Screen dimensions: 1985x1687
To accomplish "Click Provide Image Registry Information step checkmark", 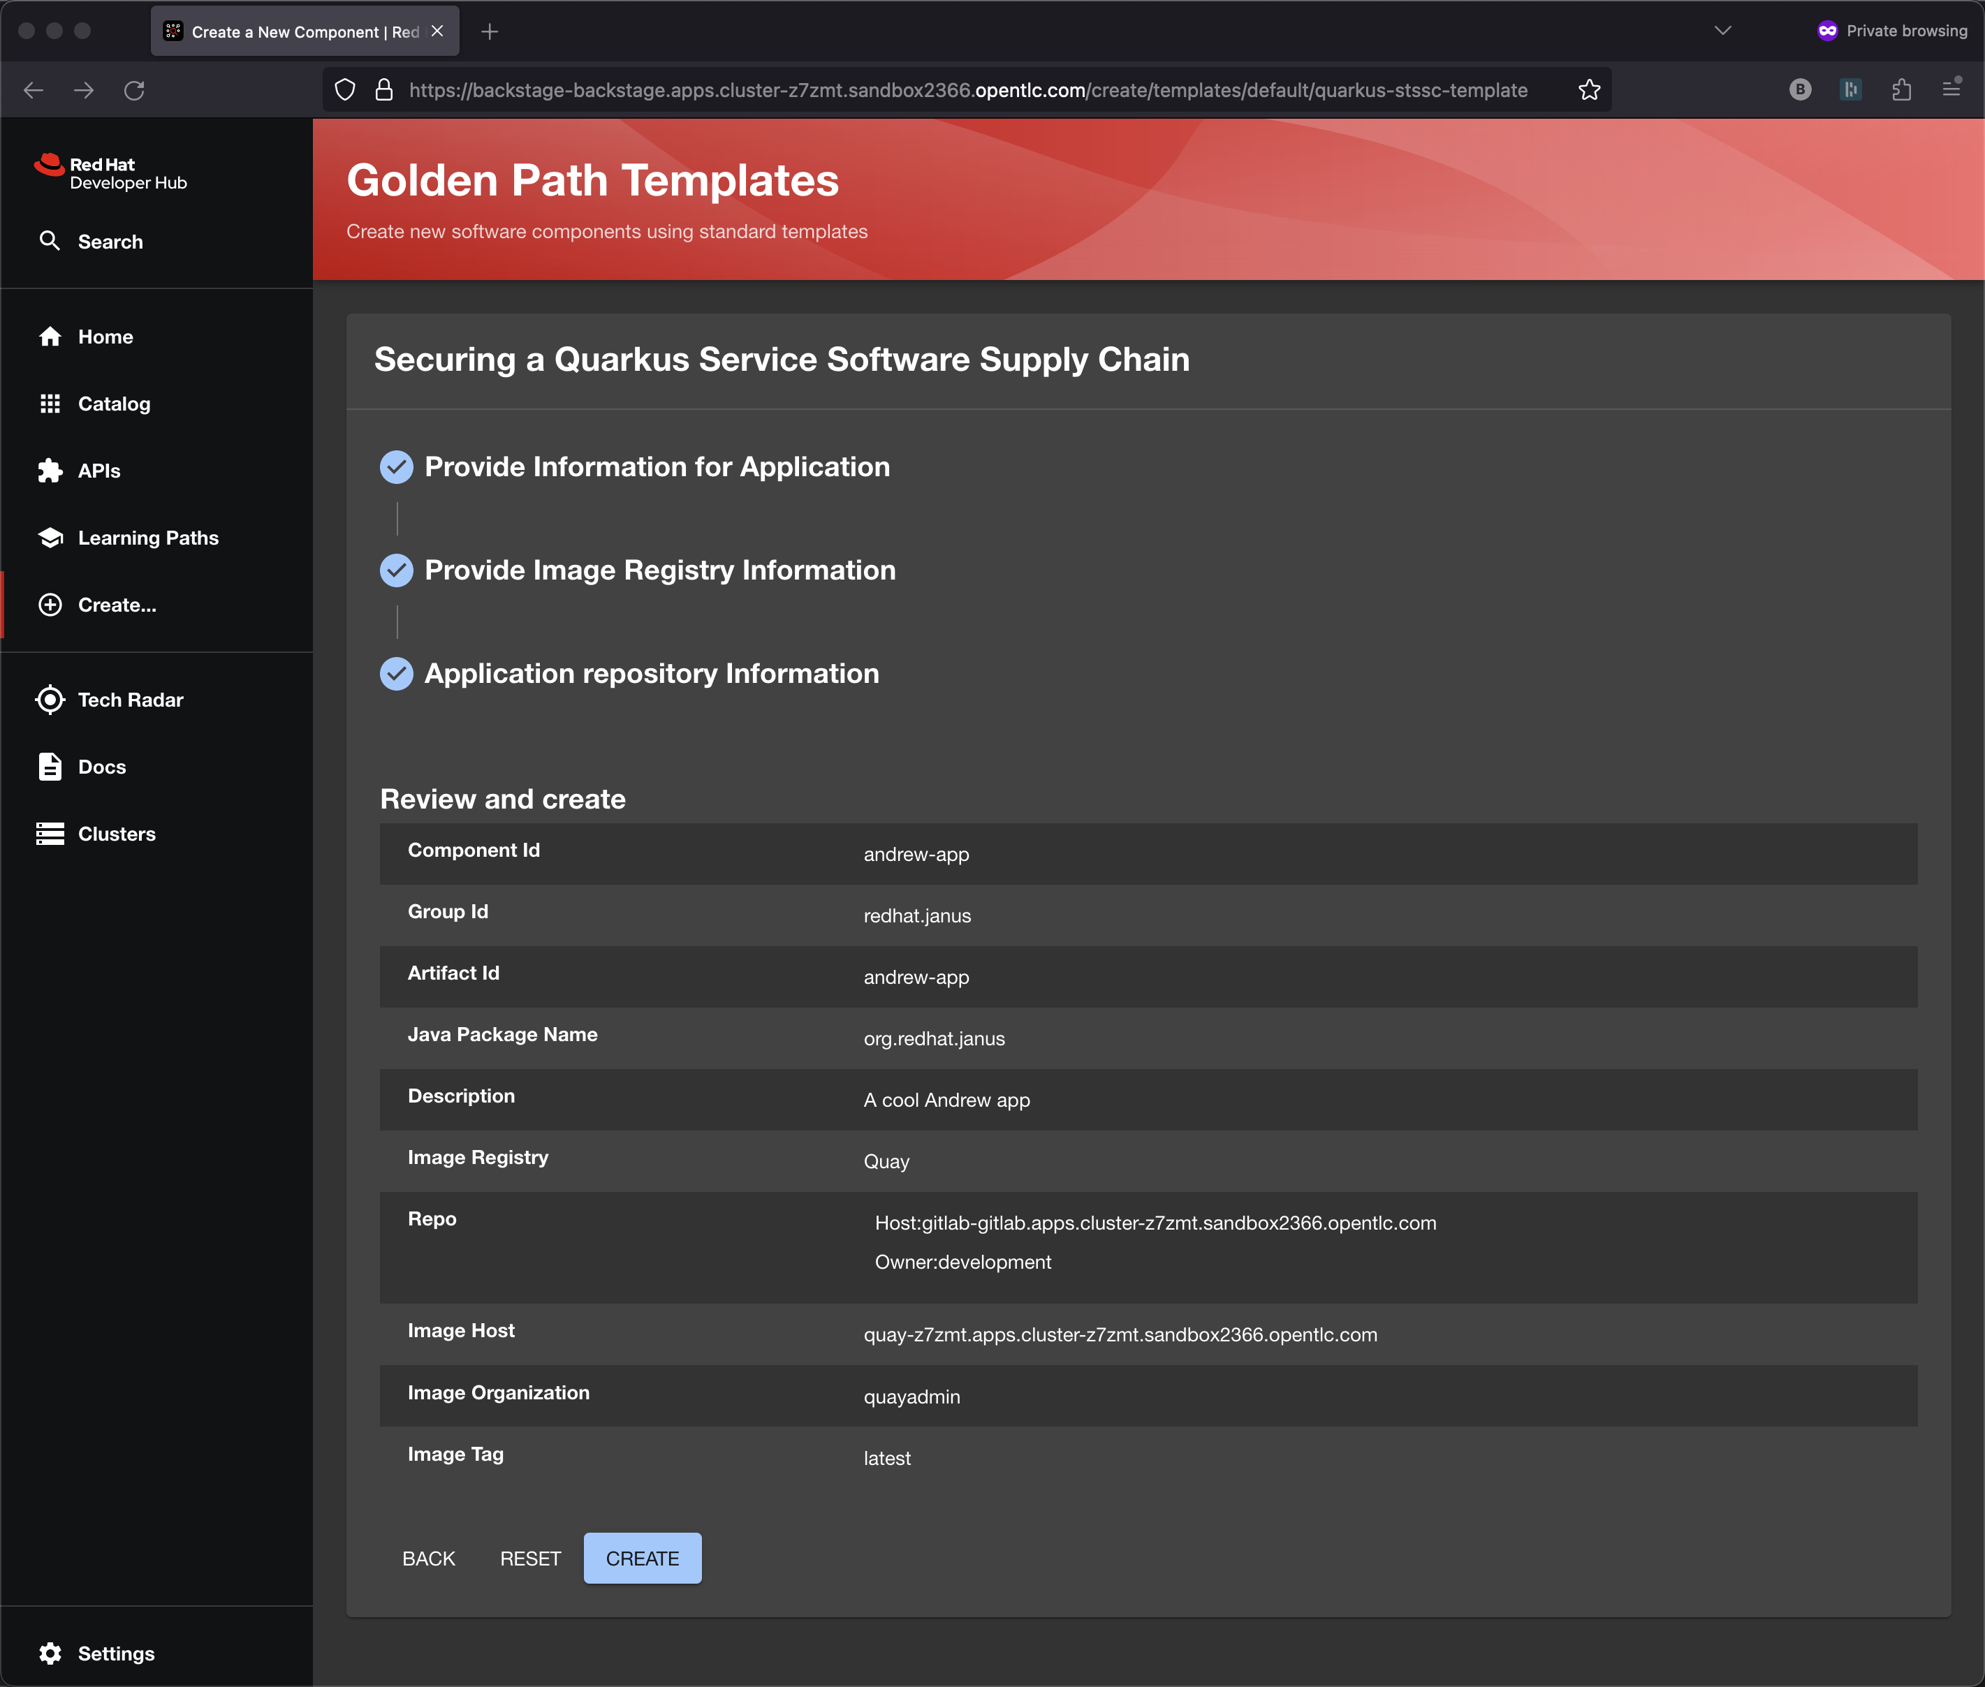I will pyautogui.click(x=396, y=570).
